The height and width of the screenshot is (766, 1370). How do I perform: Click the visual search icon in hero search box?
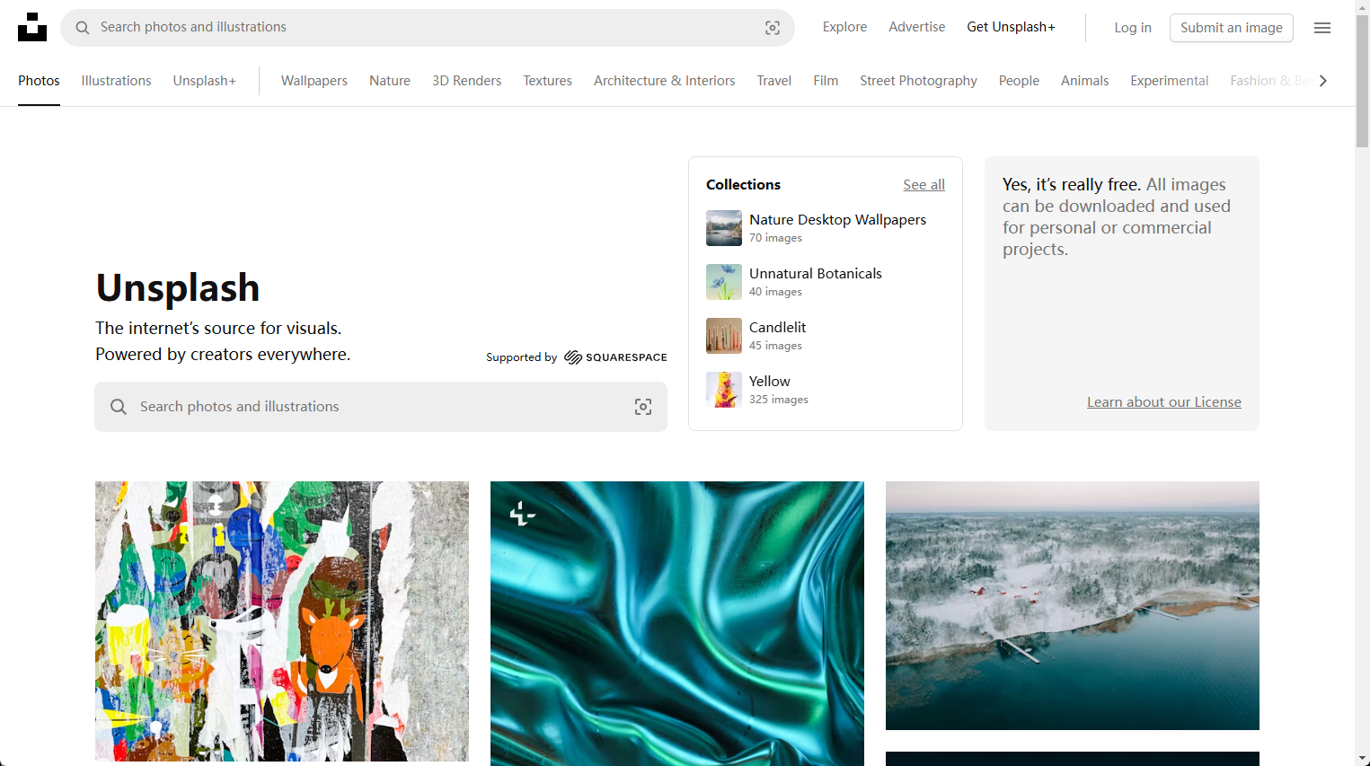(643, 407)
